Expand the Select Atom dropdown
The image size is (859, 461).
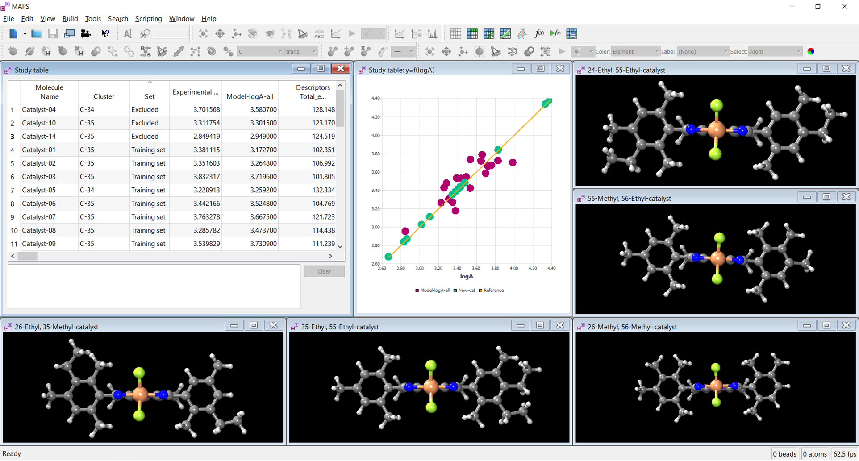pos(775,52)
